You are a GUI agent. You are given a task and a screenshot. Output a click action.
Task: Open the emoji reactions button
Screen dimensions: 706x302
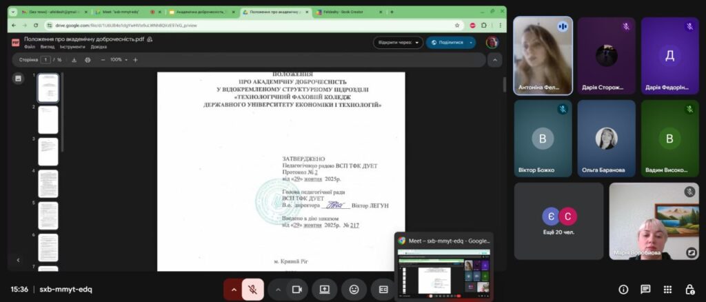[354, 290]
